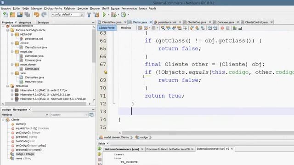Collapse the Bibliotecas node
The width and height of the screenshot is (294, 165).
(x=8, y=86)
